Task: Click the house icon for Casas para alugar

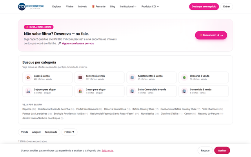Action: pyautogui.click(x=80, y=91)
